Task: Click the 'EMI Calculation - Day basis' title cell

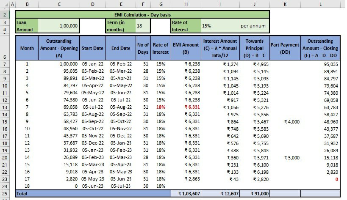Action: (142, 15)
